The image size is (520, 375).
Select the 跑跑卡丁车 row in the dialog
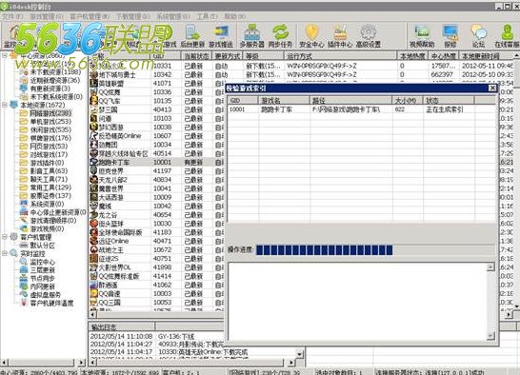(362, 109)
